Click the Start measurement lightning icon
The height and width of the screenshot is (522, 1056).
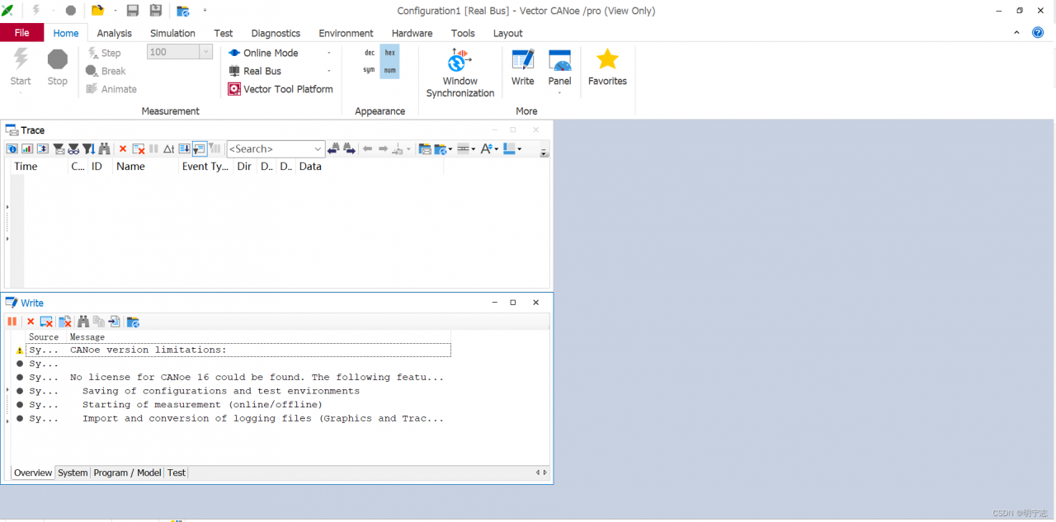[21, 59]
